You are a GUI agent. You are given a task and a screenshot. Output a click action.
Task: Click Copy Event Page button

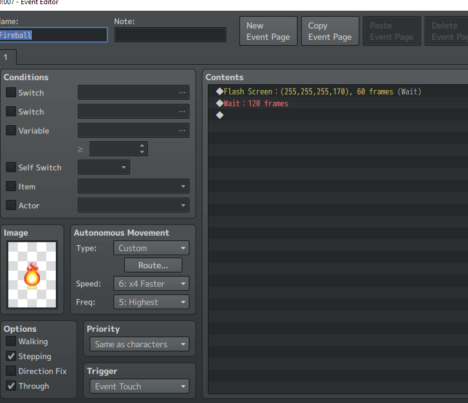[x=330, y=31]
